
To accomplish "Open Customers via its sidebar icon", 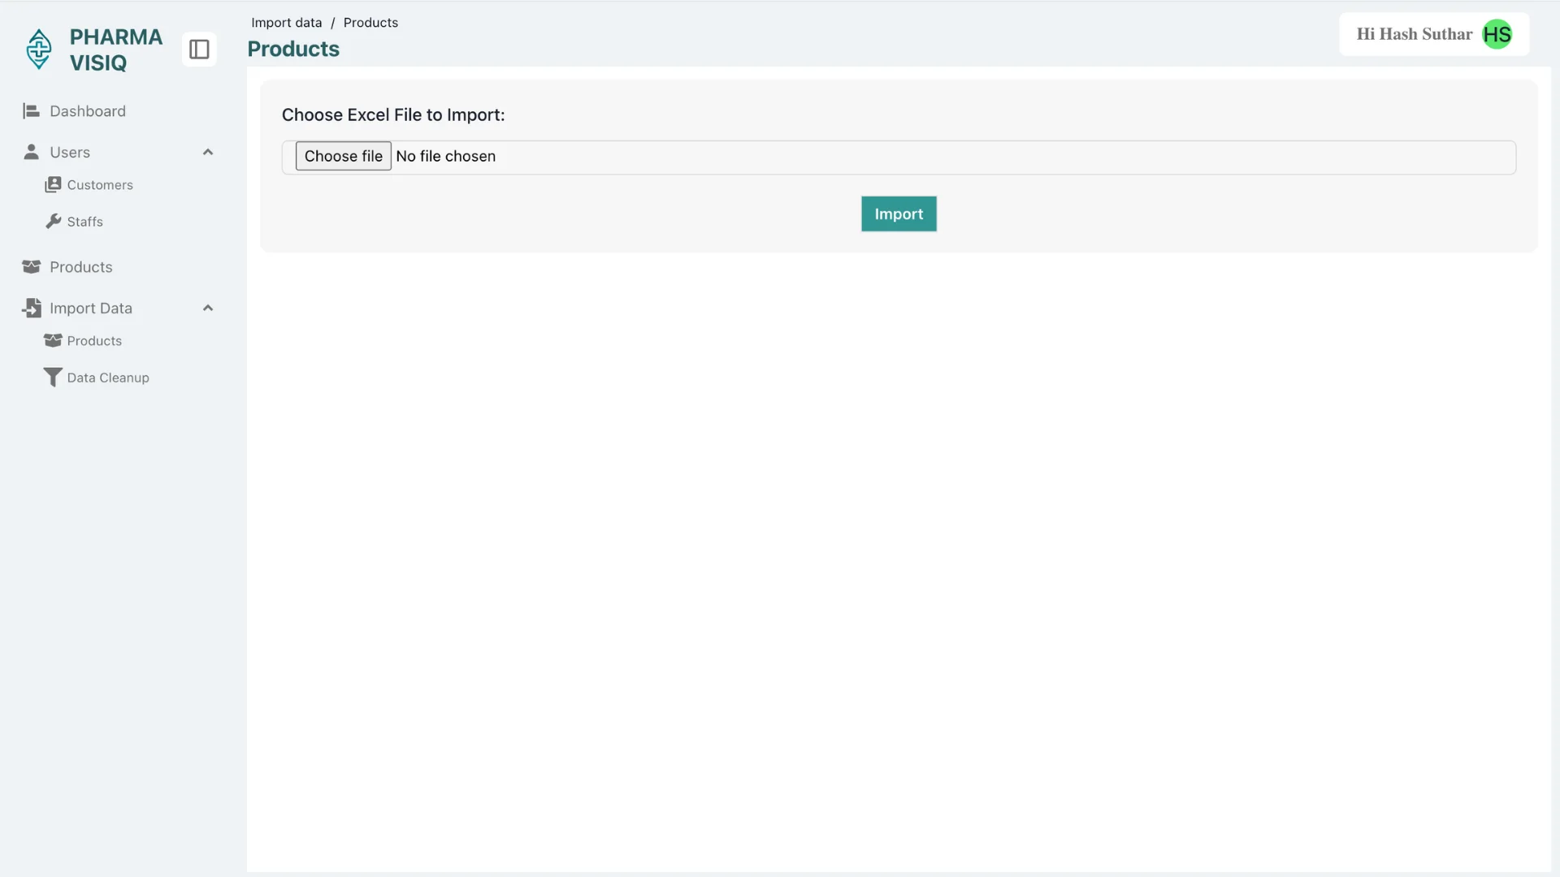I will click(53, 184).
